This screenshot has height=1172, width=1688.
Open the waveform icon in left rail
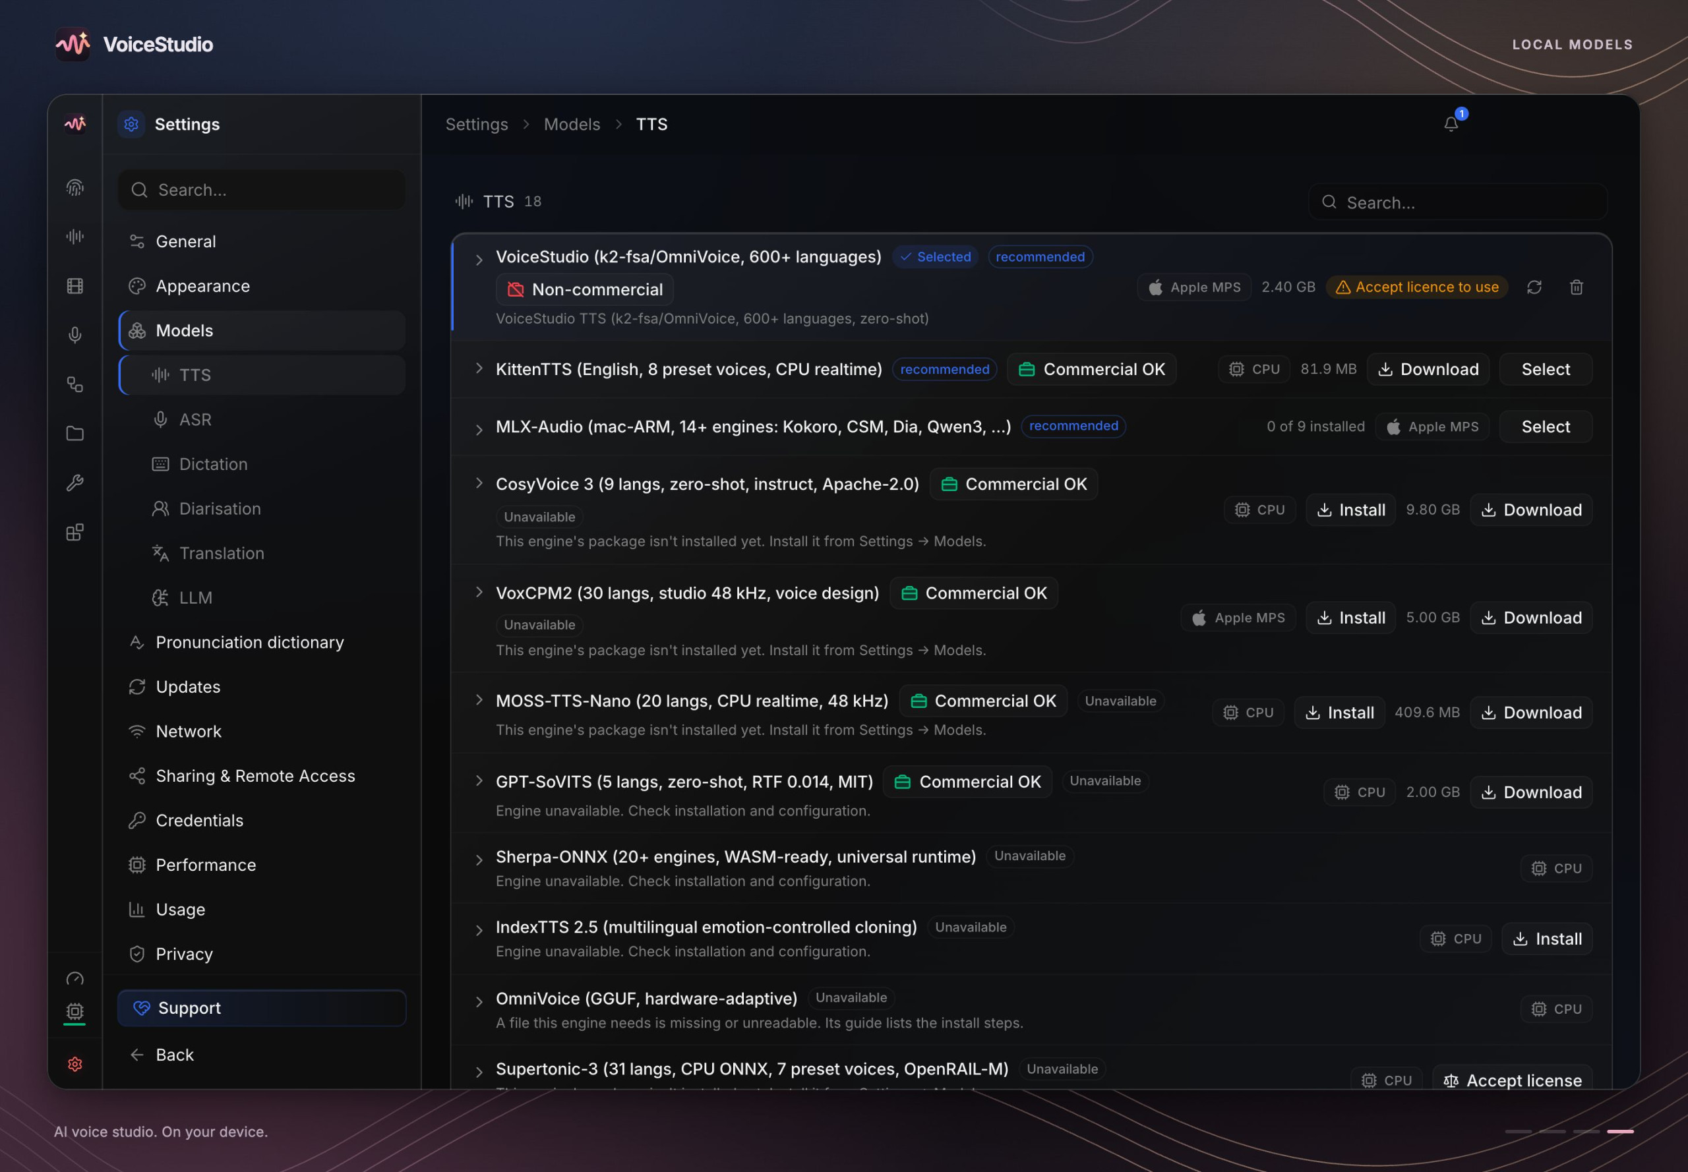(75, 237)
